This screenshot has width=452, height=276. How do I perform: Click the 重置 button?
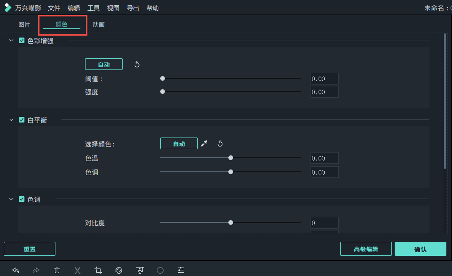coord(29,249)
